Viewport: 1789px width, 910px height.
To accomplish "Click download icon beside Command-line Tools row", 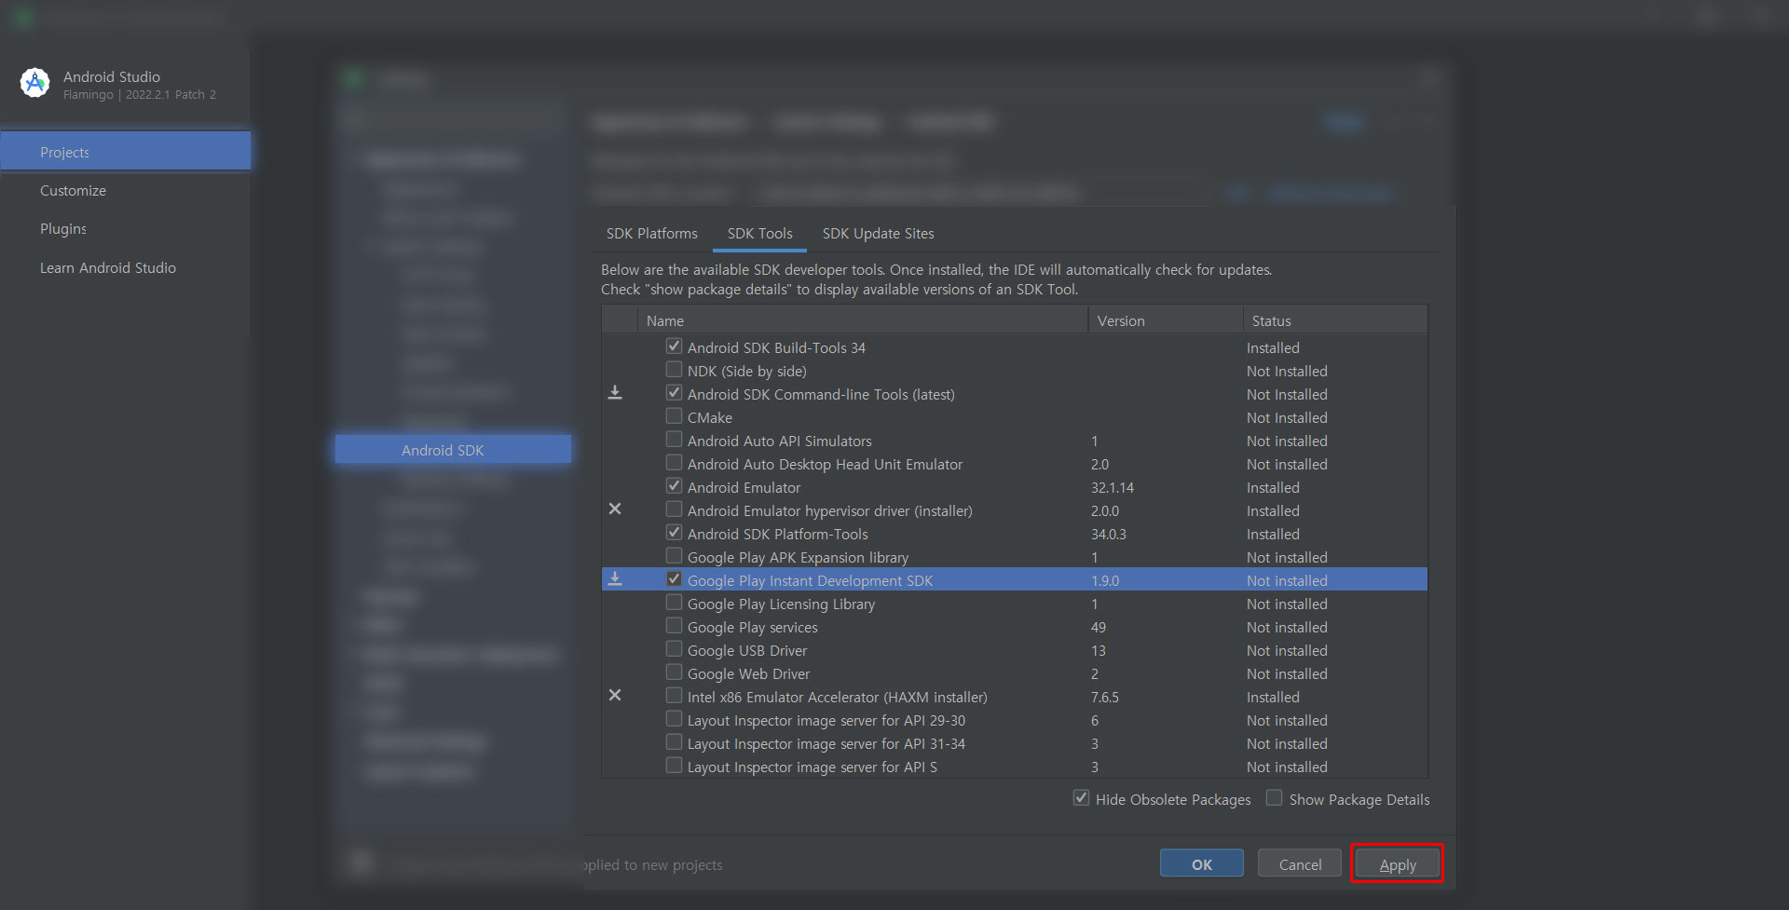I will click(x=615, y=393).
